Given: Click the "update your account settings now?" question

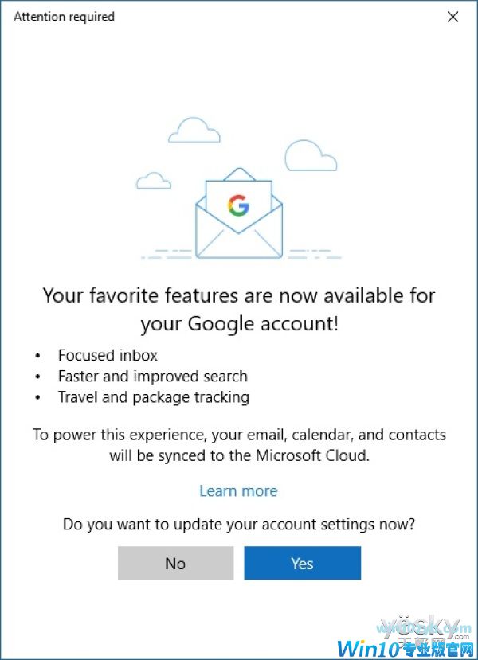Looking at the screenshot, I should click(x=238, y=525).
